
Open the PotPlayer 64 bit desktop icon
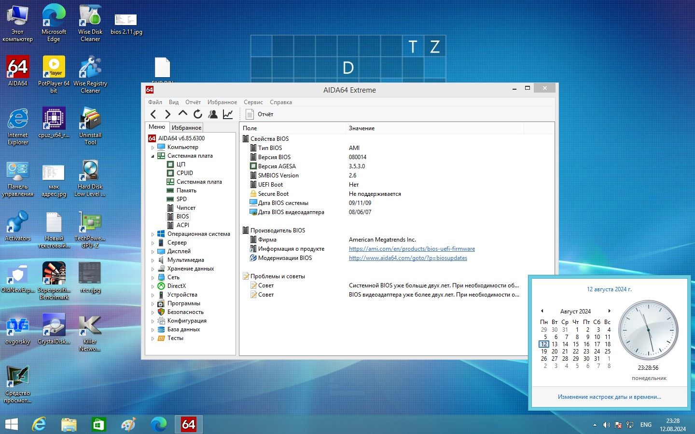pyautogui.click(x=54, y=74)
